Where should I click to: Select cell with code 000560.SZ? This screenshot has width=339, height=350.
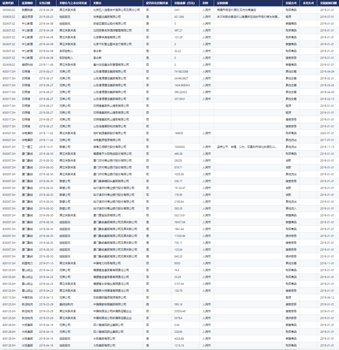click(9, 10)
